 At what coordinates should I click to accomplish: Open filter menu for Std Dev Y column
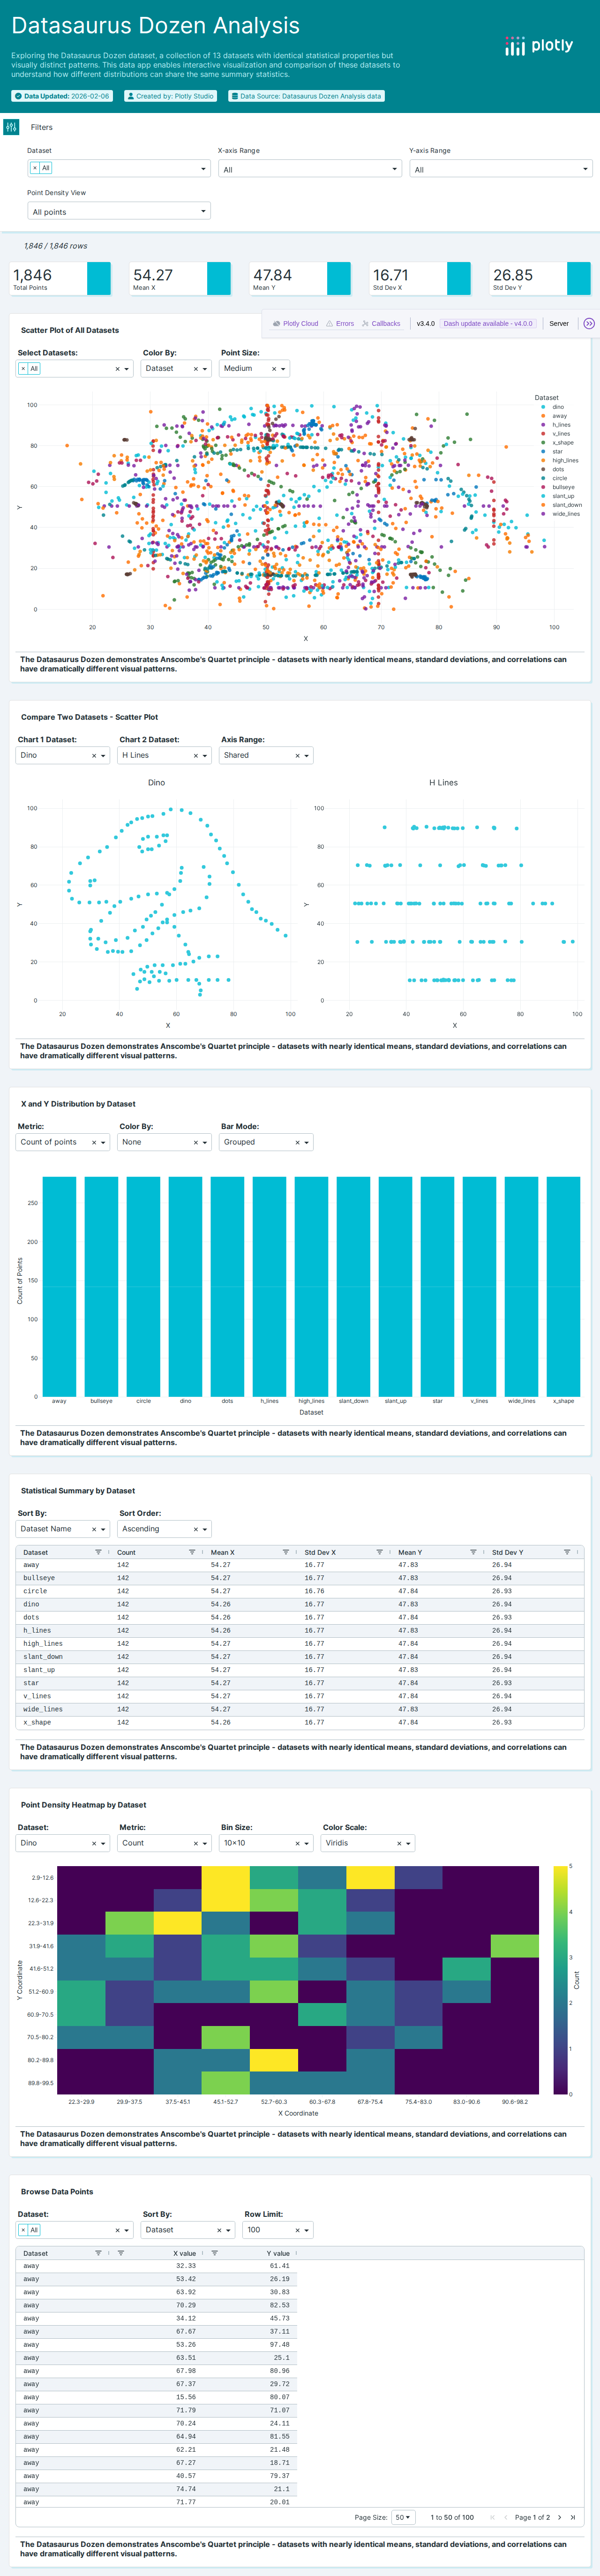click(567, 1552)
